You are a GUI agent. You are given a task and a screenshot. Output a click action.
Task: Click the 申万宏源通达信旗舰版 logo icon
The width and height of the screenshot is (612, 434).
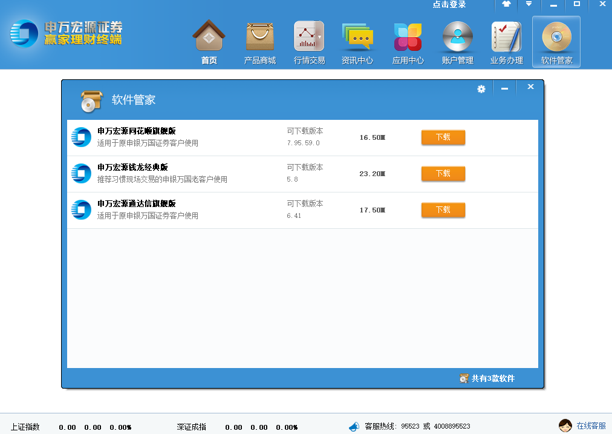point(81,210)
